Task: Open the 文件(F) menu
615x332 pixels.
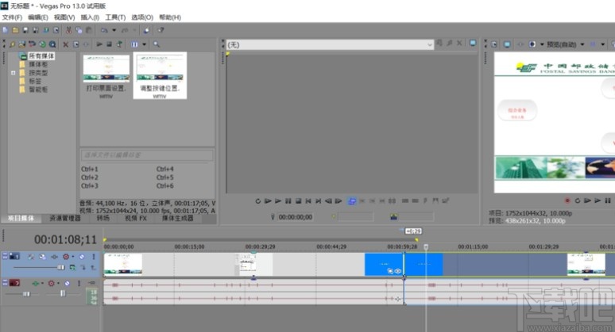Action: click(11, 17)
